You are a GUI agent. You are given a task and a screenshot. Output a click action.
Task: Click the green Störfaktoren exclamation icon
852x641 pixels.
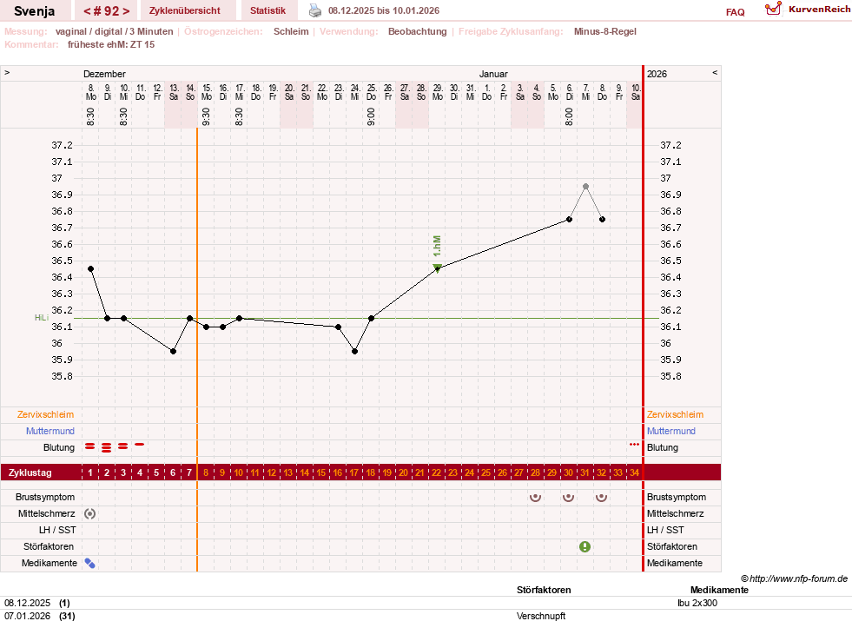[x=585, y=546]
